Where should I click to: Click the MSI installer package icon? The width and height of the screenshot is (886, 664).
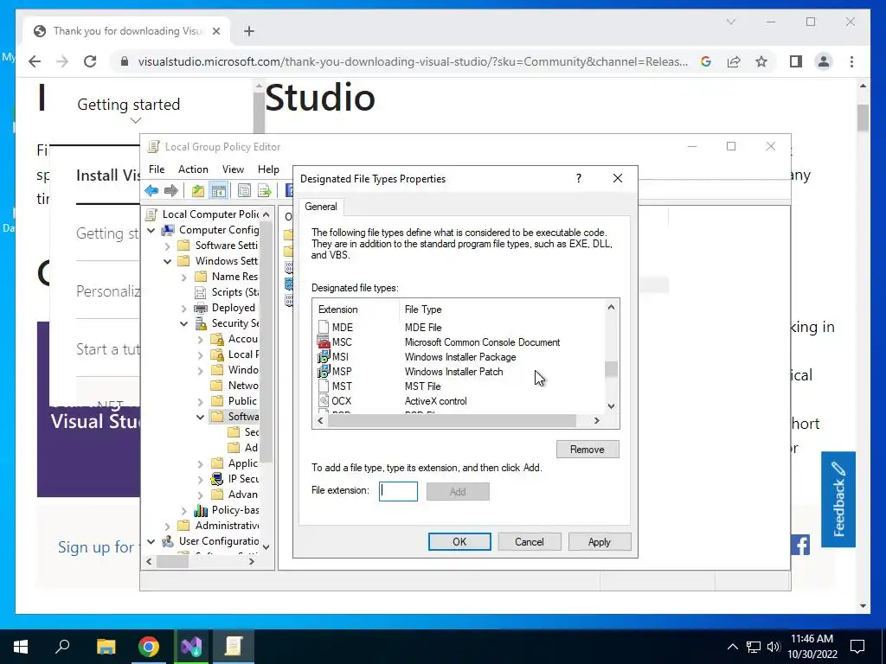[324, 357]
